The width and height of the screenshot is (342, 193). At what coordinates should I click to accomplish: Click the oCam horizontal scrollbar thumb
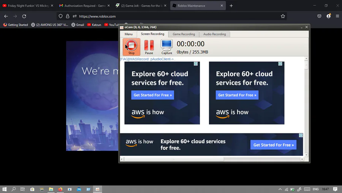coord(174,159)
